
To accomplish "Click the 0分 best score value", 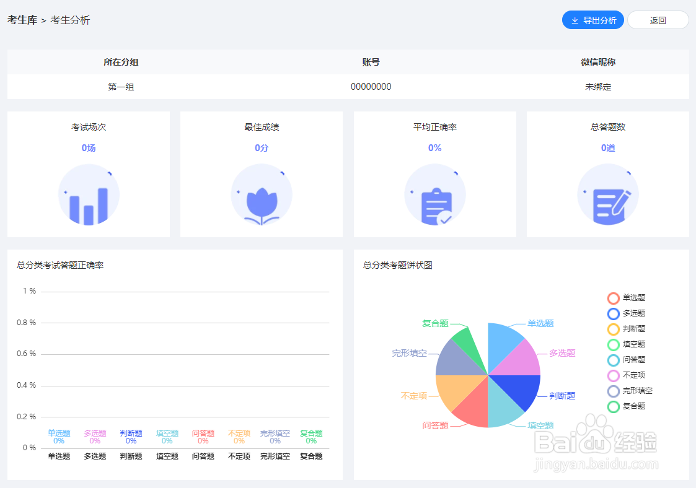I will [262, 148].
